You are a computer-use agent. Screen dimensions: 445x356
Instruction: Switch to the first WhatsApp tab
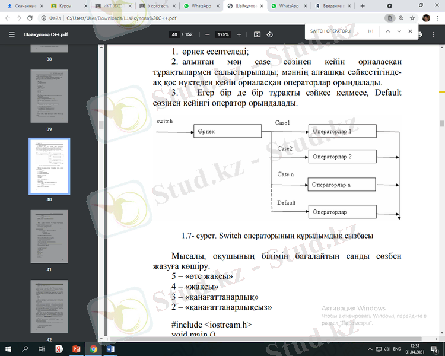(x=201, y=6)
